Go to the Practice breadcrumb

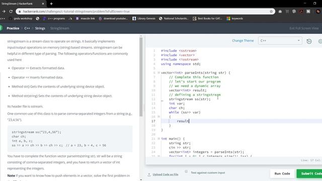point(13,28)
